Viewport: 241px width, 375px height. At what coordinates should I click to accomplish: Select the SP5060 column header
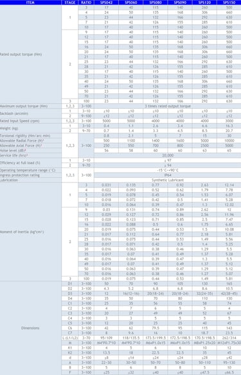131,3
